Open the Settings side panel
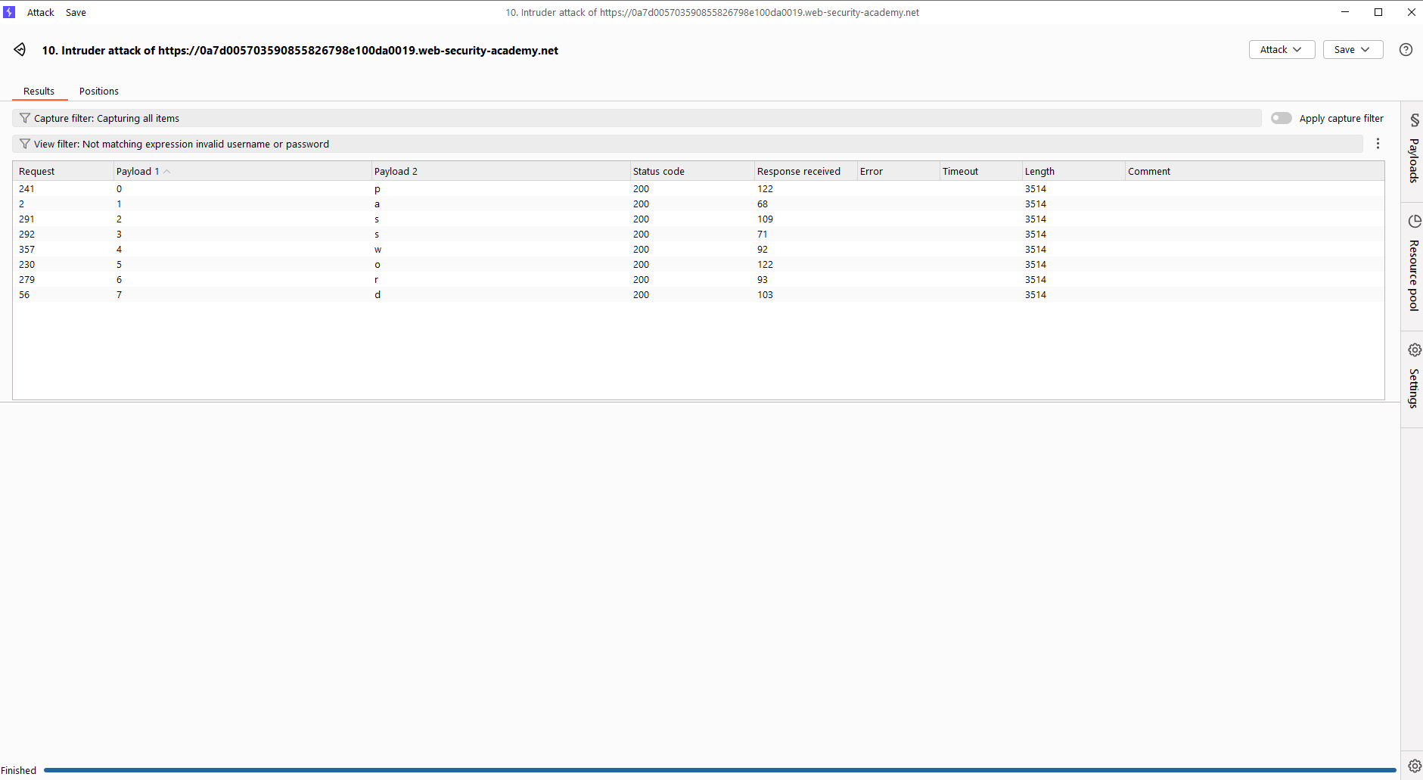 [1413, 377]
